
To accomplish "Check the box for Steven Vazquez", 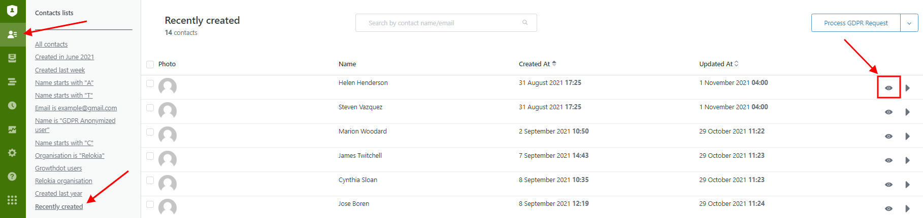I will pyautogui.click(x=150, y=108).
